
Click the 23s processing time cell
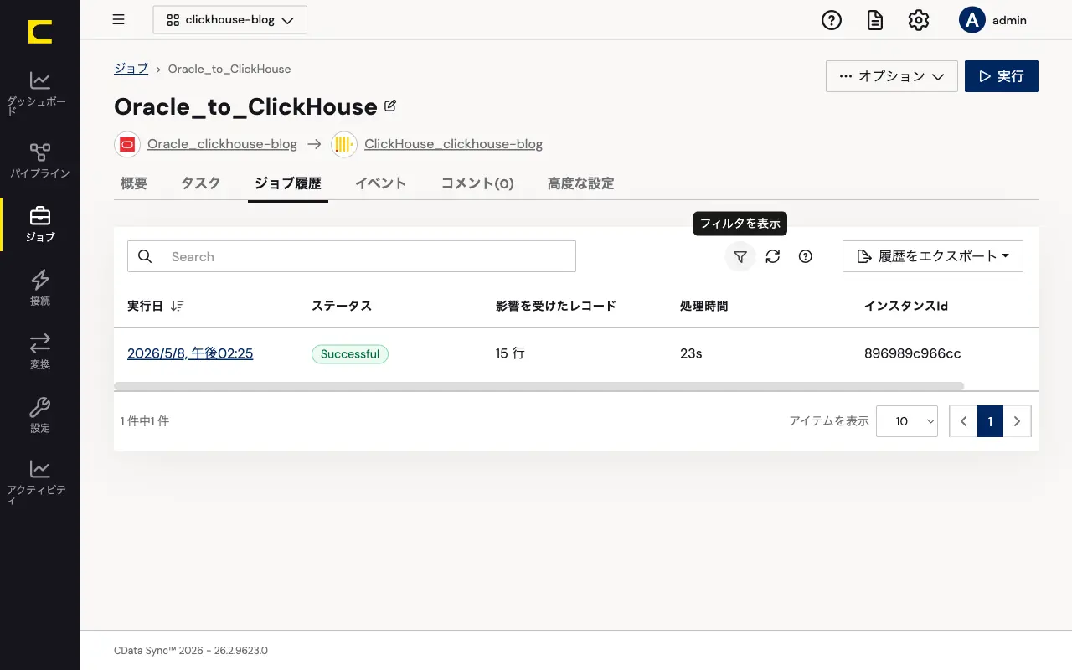(691, 353)
